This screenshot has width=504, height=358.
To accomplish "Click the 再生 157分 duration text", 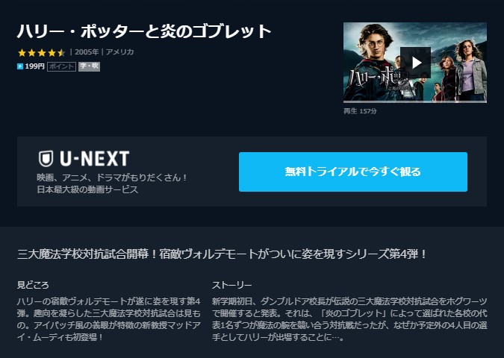I will tap(360, 111).
